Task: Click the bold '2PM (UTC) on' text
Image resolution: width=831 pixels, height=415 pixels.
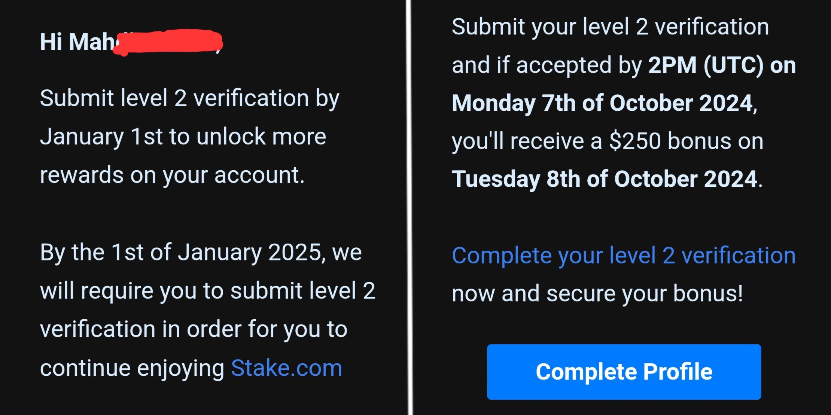Action: click(x=722, y=66)
